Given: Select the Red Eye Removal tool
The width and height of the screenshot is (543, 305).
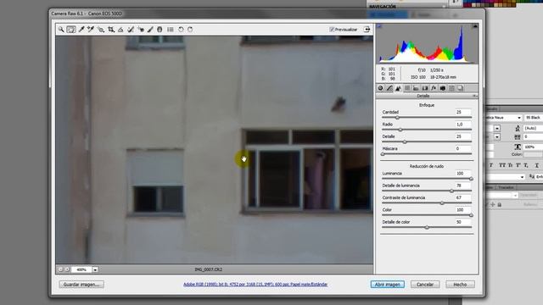Looking at the screenshot, I should click(x=141, y=30).
